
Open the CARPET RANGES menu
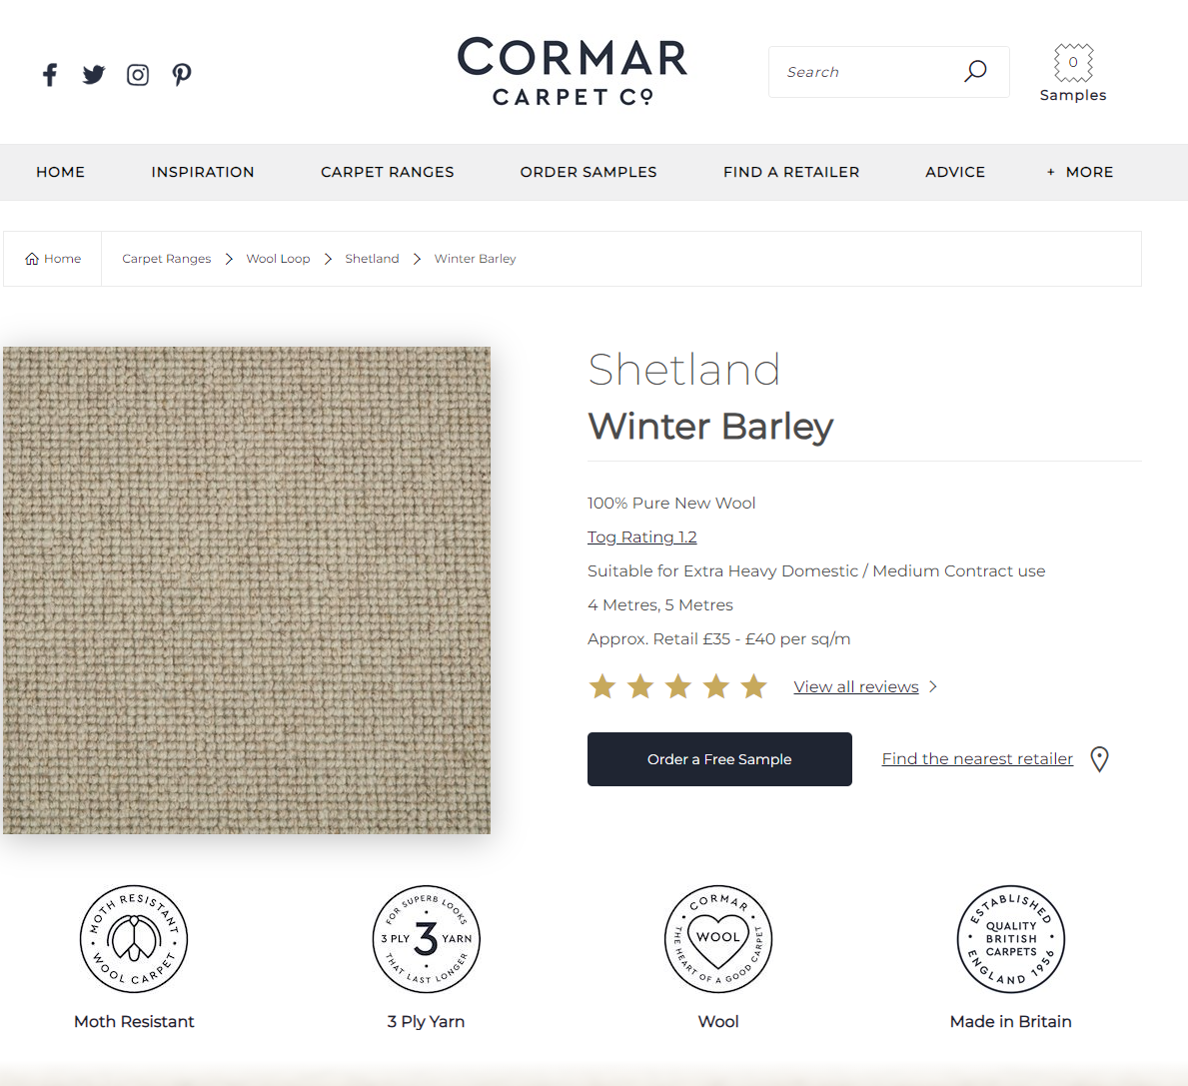[387, 172]
